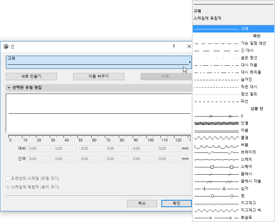Collapse the 선택된 유형 편집 section
The image size is (275, 222).
tap(9, 87)
